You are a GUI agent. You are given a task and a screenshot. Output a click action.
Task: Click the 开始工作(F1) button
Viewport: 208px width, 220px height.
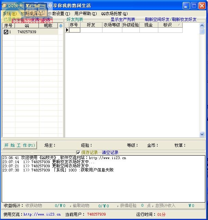[20, 145]
